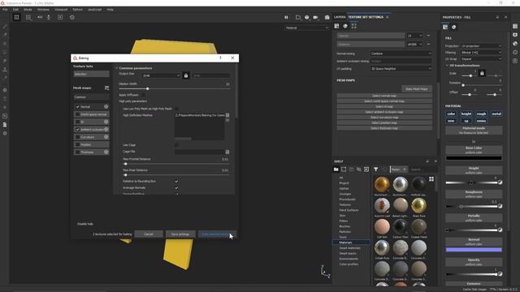This screenshot has height=292, width=520.
Task: Click Normal uniform color purple swatch
Action: [x=474, y=250]
